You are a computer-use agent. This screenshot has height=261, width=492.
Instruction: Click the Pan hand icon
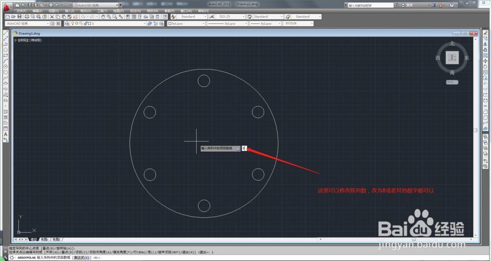(103, 17)
